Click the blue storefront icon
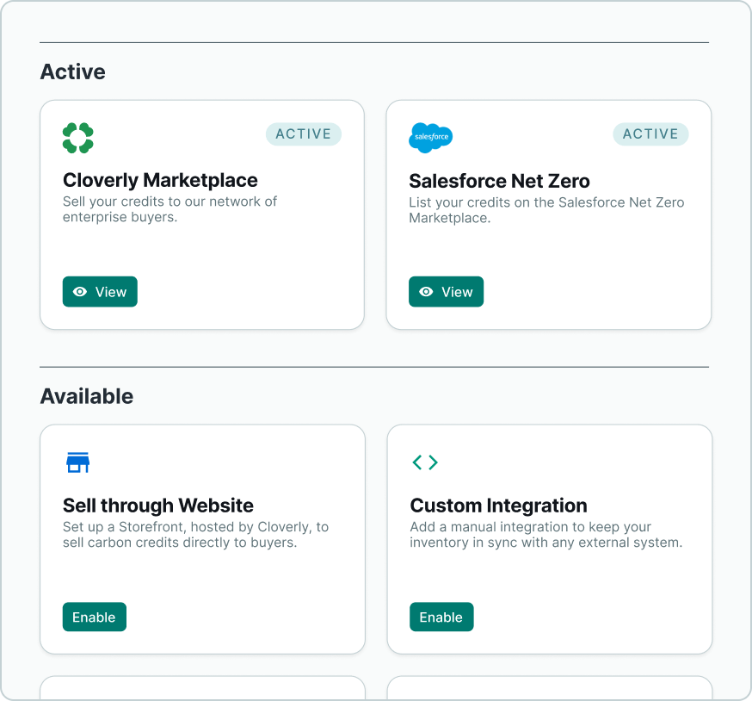Image resolution: width=752 pixels, height=701 pixels. (x=77, y=462)
